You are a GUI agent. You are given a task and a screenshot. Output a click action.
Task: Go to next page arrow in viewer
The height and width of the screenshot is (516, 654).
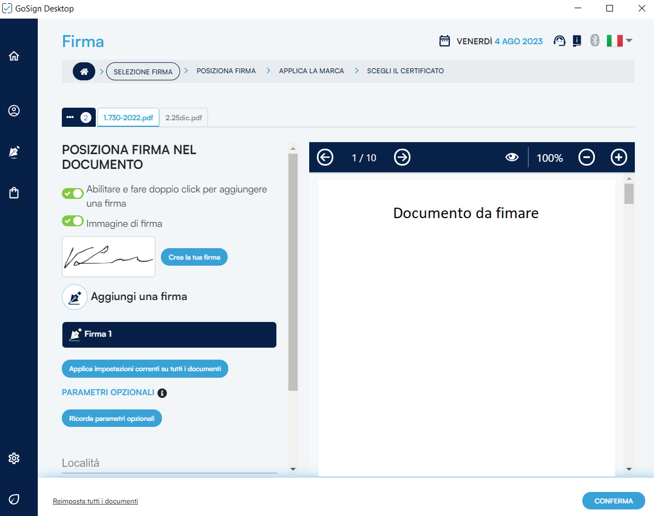tap(402, 158)
